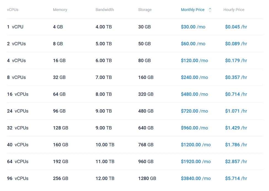Viewport: 269px width, 191px height.
Task: Click the Hourly Price column header
Action: click(234, 10)
